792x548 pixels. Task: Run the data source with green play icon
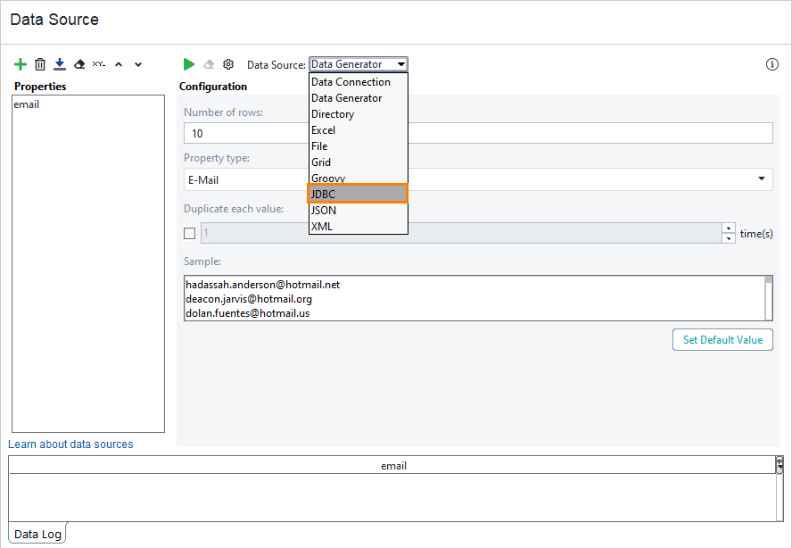click(x=189, y=63)
